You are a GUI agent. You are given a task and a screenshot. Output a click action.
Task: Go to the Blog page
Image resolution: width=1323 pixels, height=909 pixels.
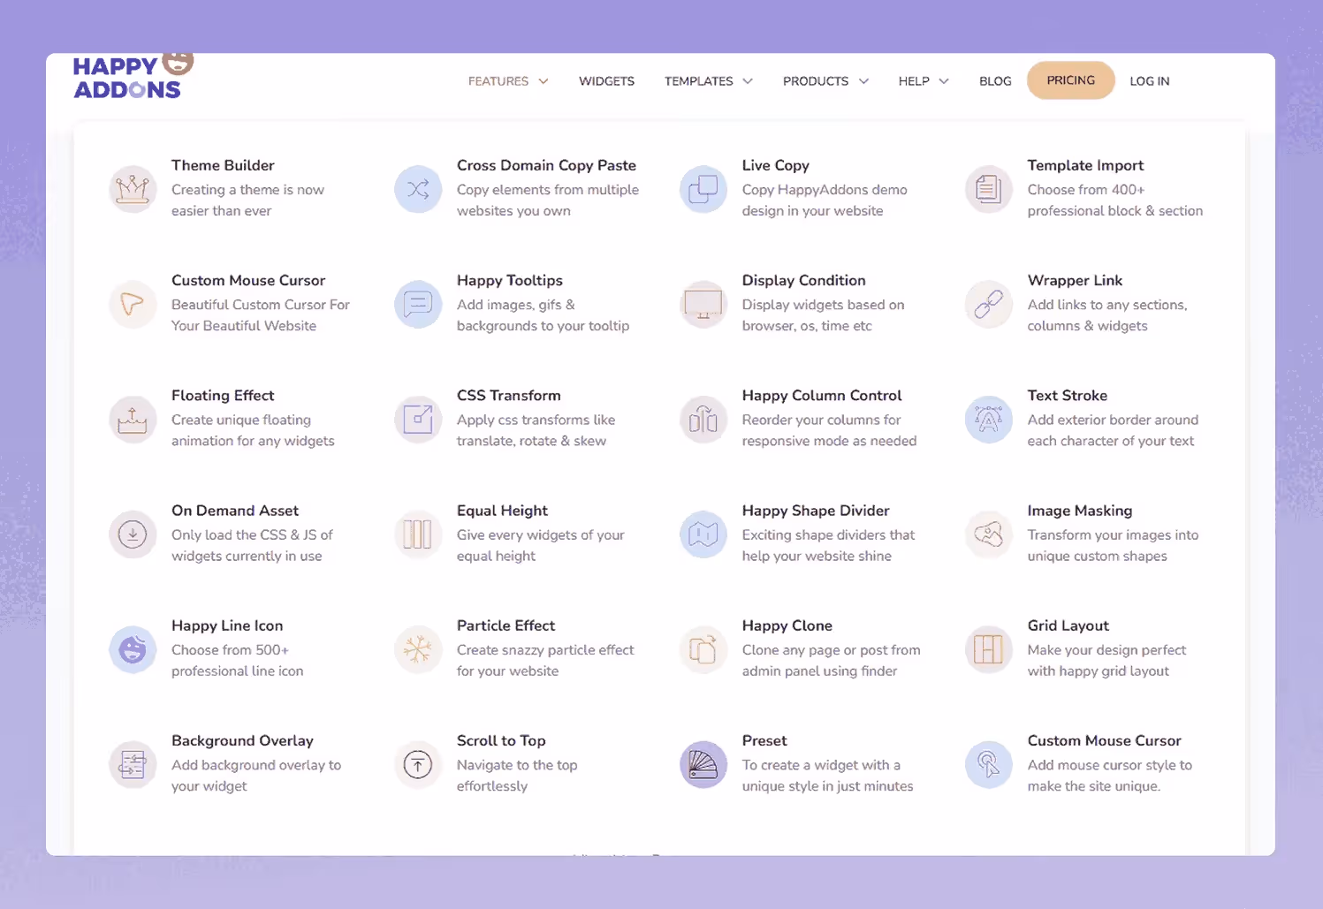coord(995,81)
